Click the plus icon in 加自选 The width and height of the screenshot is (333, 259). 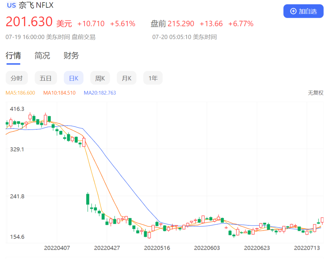pos(293,11)
